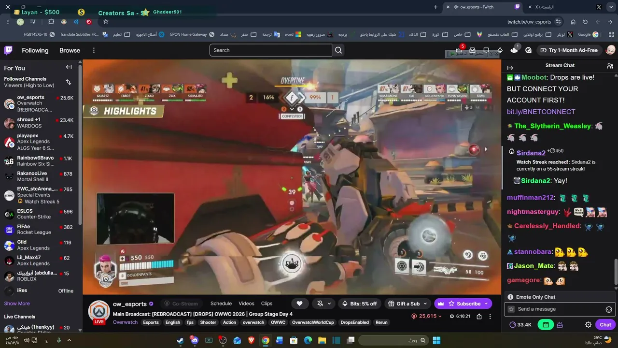Image resolution: width=618 pixels, height=348 pixels.
Task: Open the Following tab
Action: coord(35,50)
